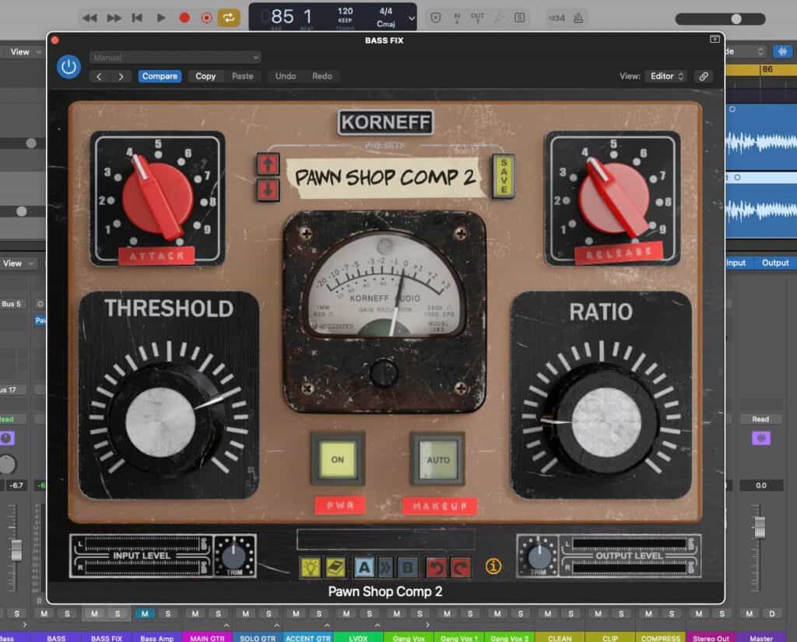Click the red plugin redo arrow

[x=461, y=567]
